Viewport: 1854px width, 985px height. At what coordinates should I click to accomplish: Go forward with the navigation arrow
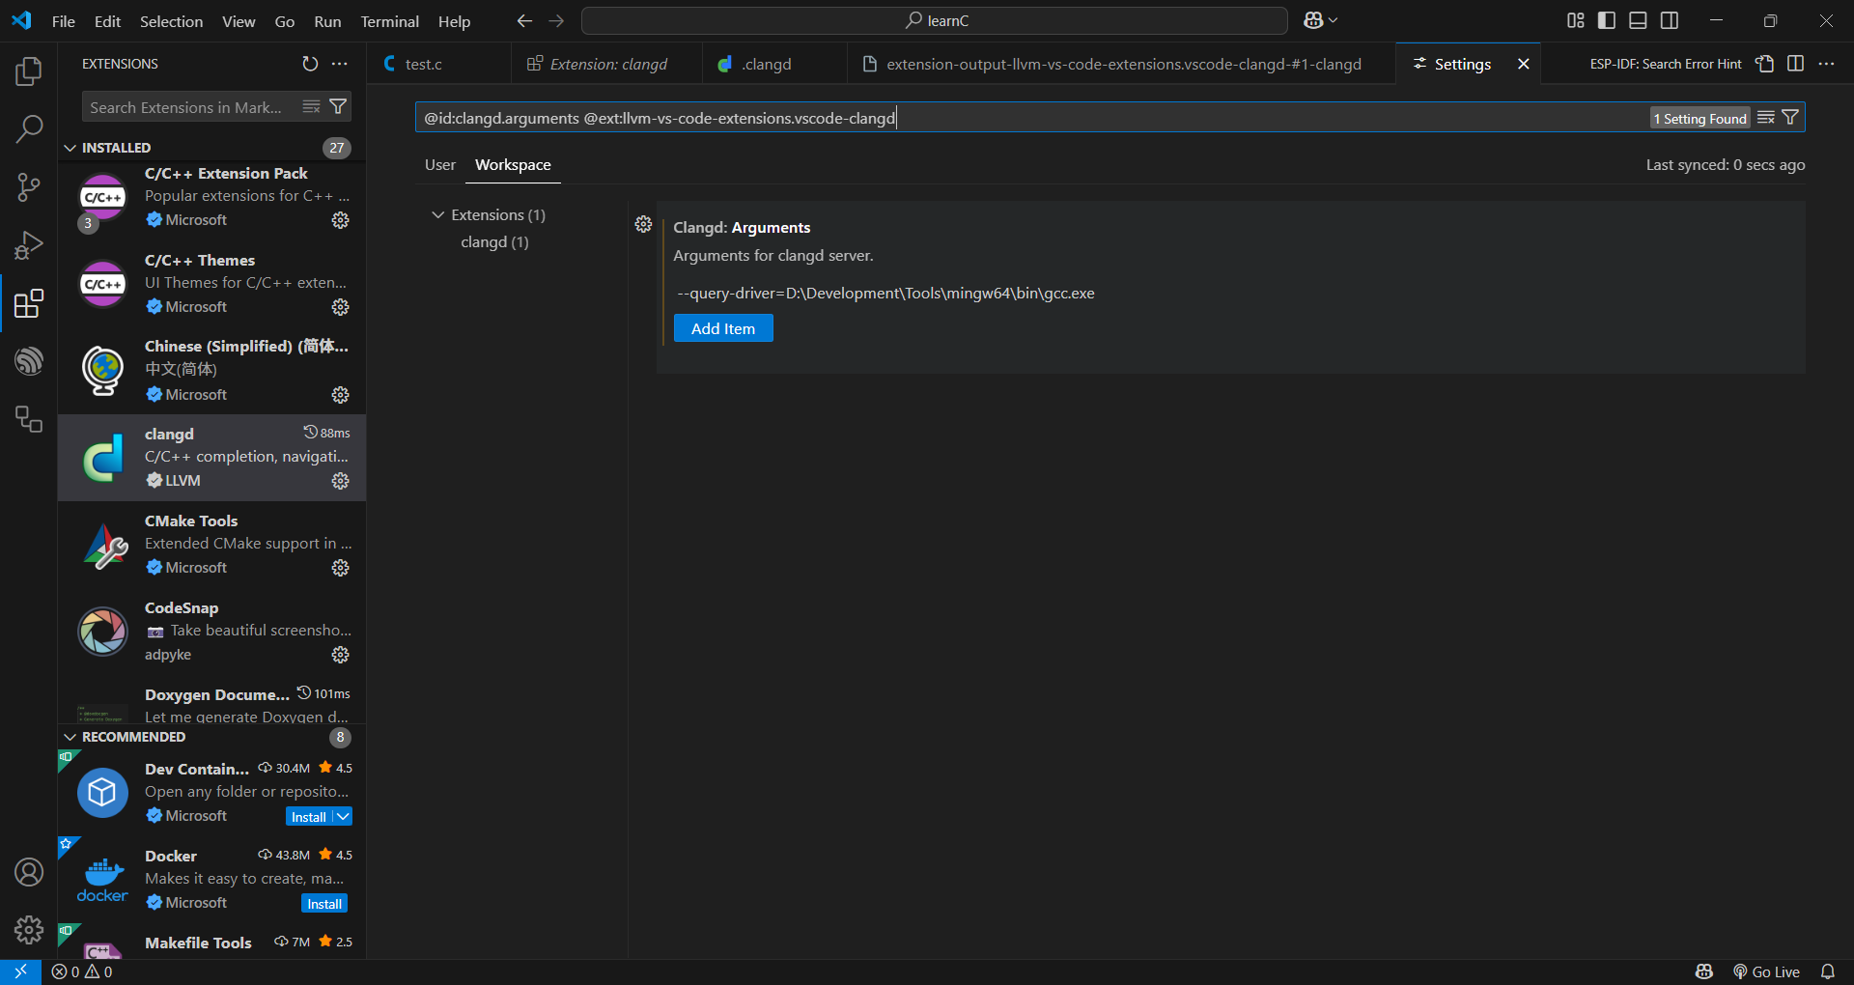pos(557,20)
